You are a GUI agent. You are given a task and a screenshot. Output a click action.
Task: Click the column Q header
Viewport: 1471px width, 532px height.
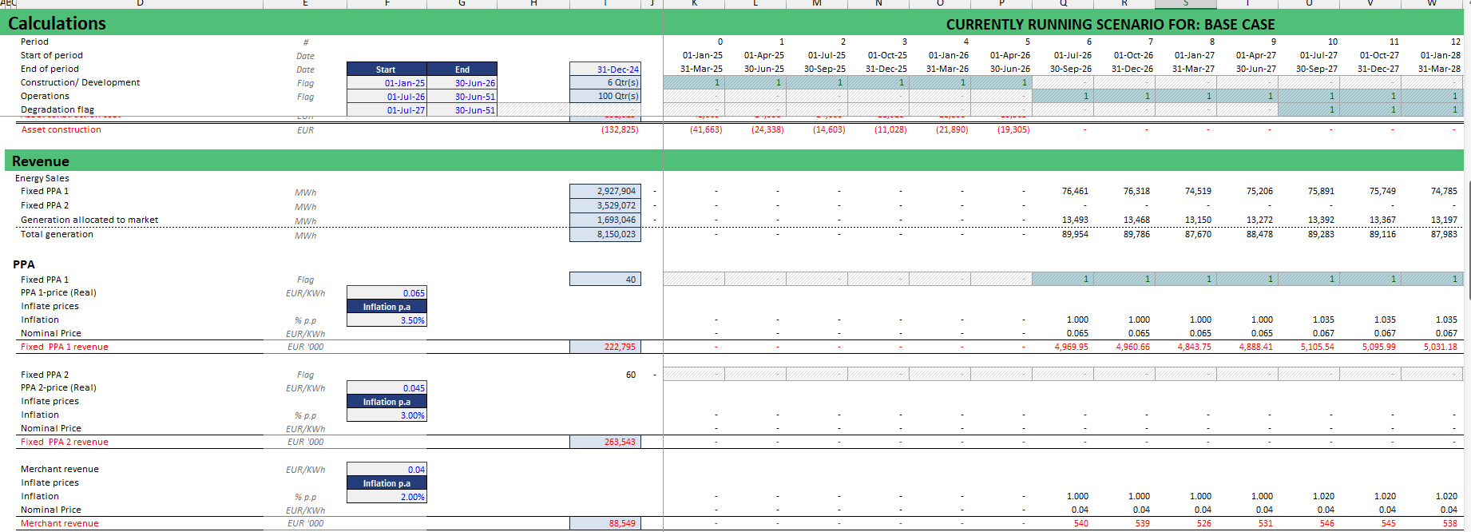1063,4
